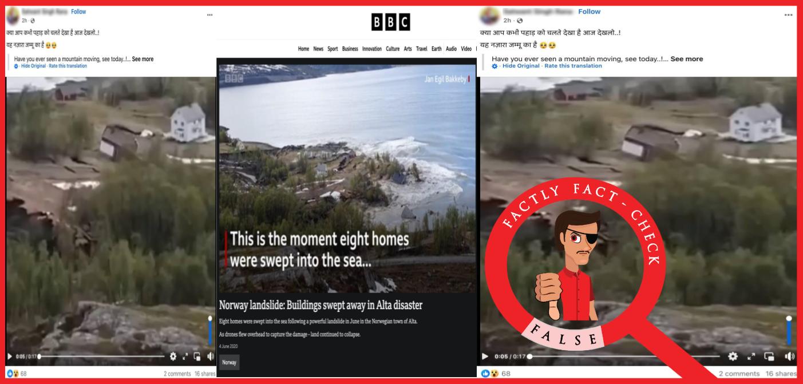The image size is (803, 384).
Task: Mute the left video's volume
Action: (x=211, y=357)
